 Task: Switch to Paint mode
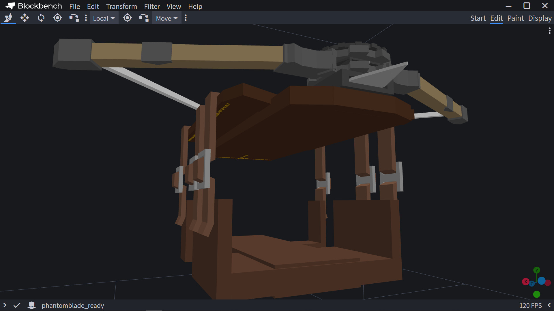[x=515, y=18]
